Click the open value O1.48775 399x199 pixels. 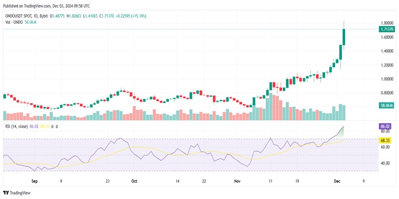(x=57, y=16)
